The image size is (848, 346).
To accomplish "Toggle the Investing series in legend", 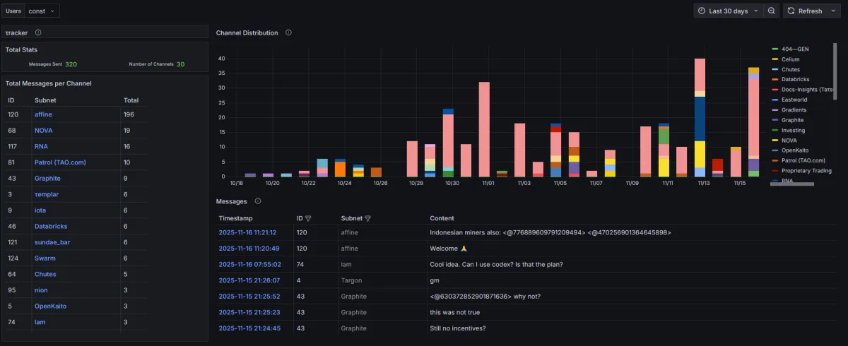I will pos(793,130).
